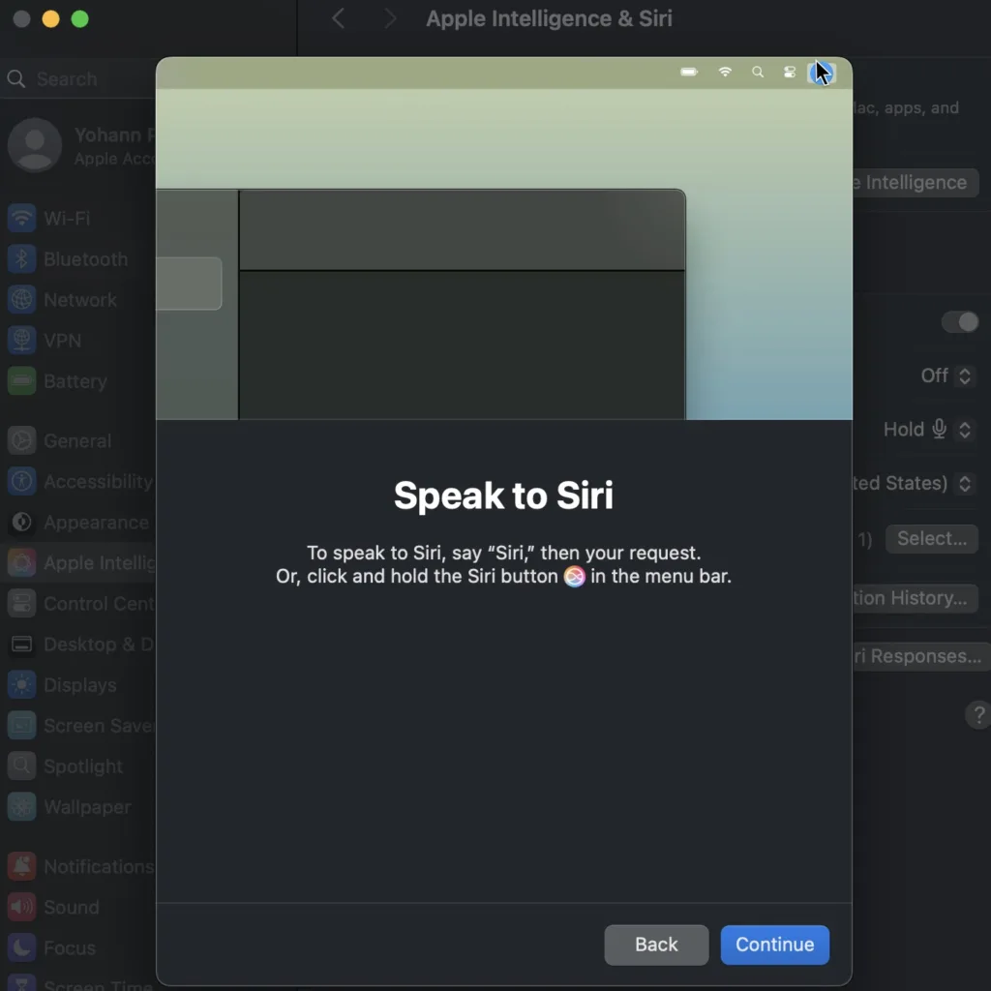The width and height of the screenshot is (991, 991).
Task: Click the Spotlight magnifier in the illustrated menu bar
Action: pyautogui.click(x=757, y=72)
